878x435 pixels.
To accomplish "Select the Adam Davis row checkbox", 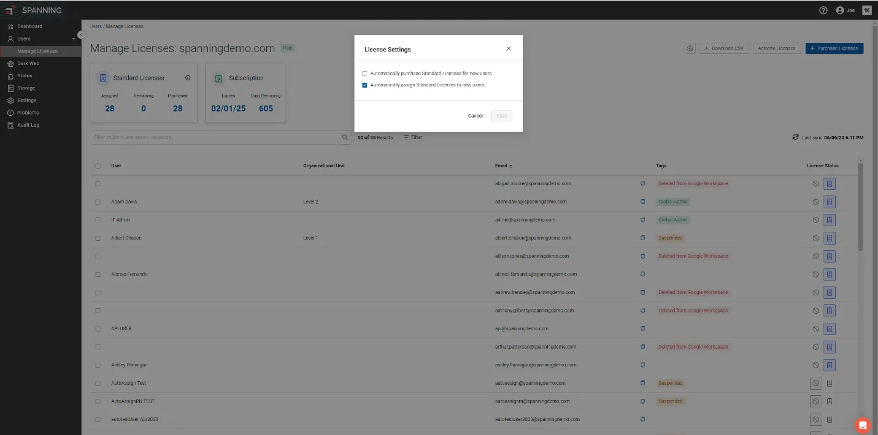I will pyautogui.click(x=98, y=202).
